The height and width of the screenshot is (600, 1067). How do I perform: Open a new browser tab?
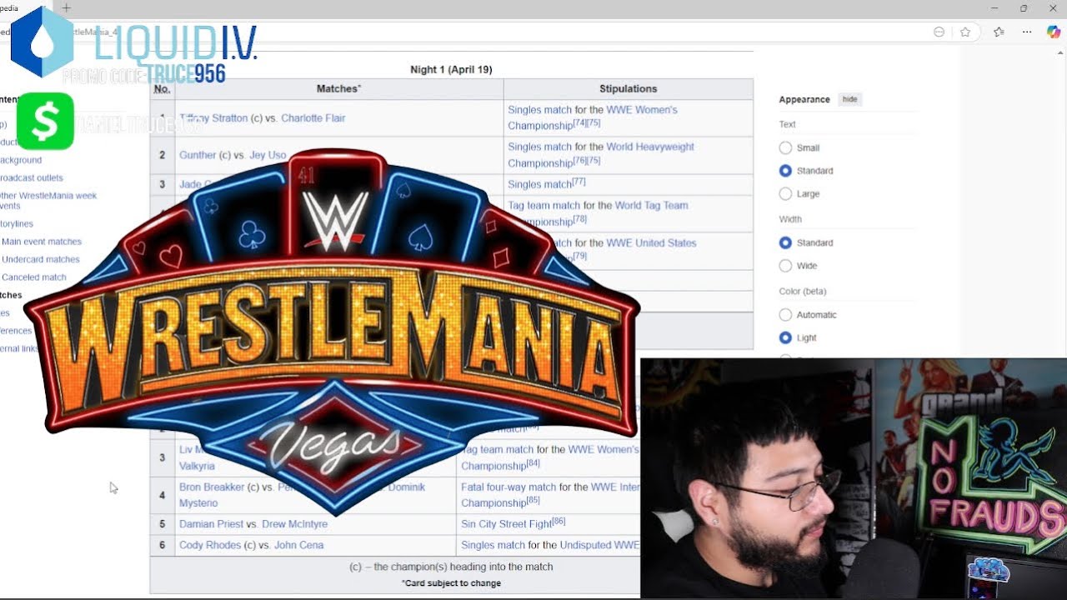pos(67,8)
